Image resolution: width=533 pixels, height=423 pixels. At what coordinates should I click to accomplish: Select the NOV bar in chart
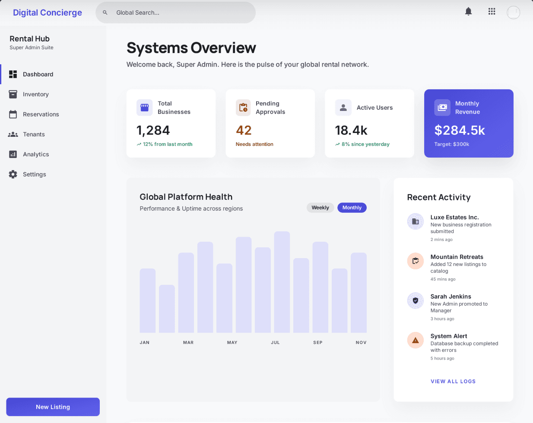(359, 293)
